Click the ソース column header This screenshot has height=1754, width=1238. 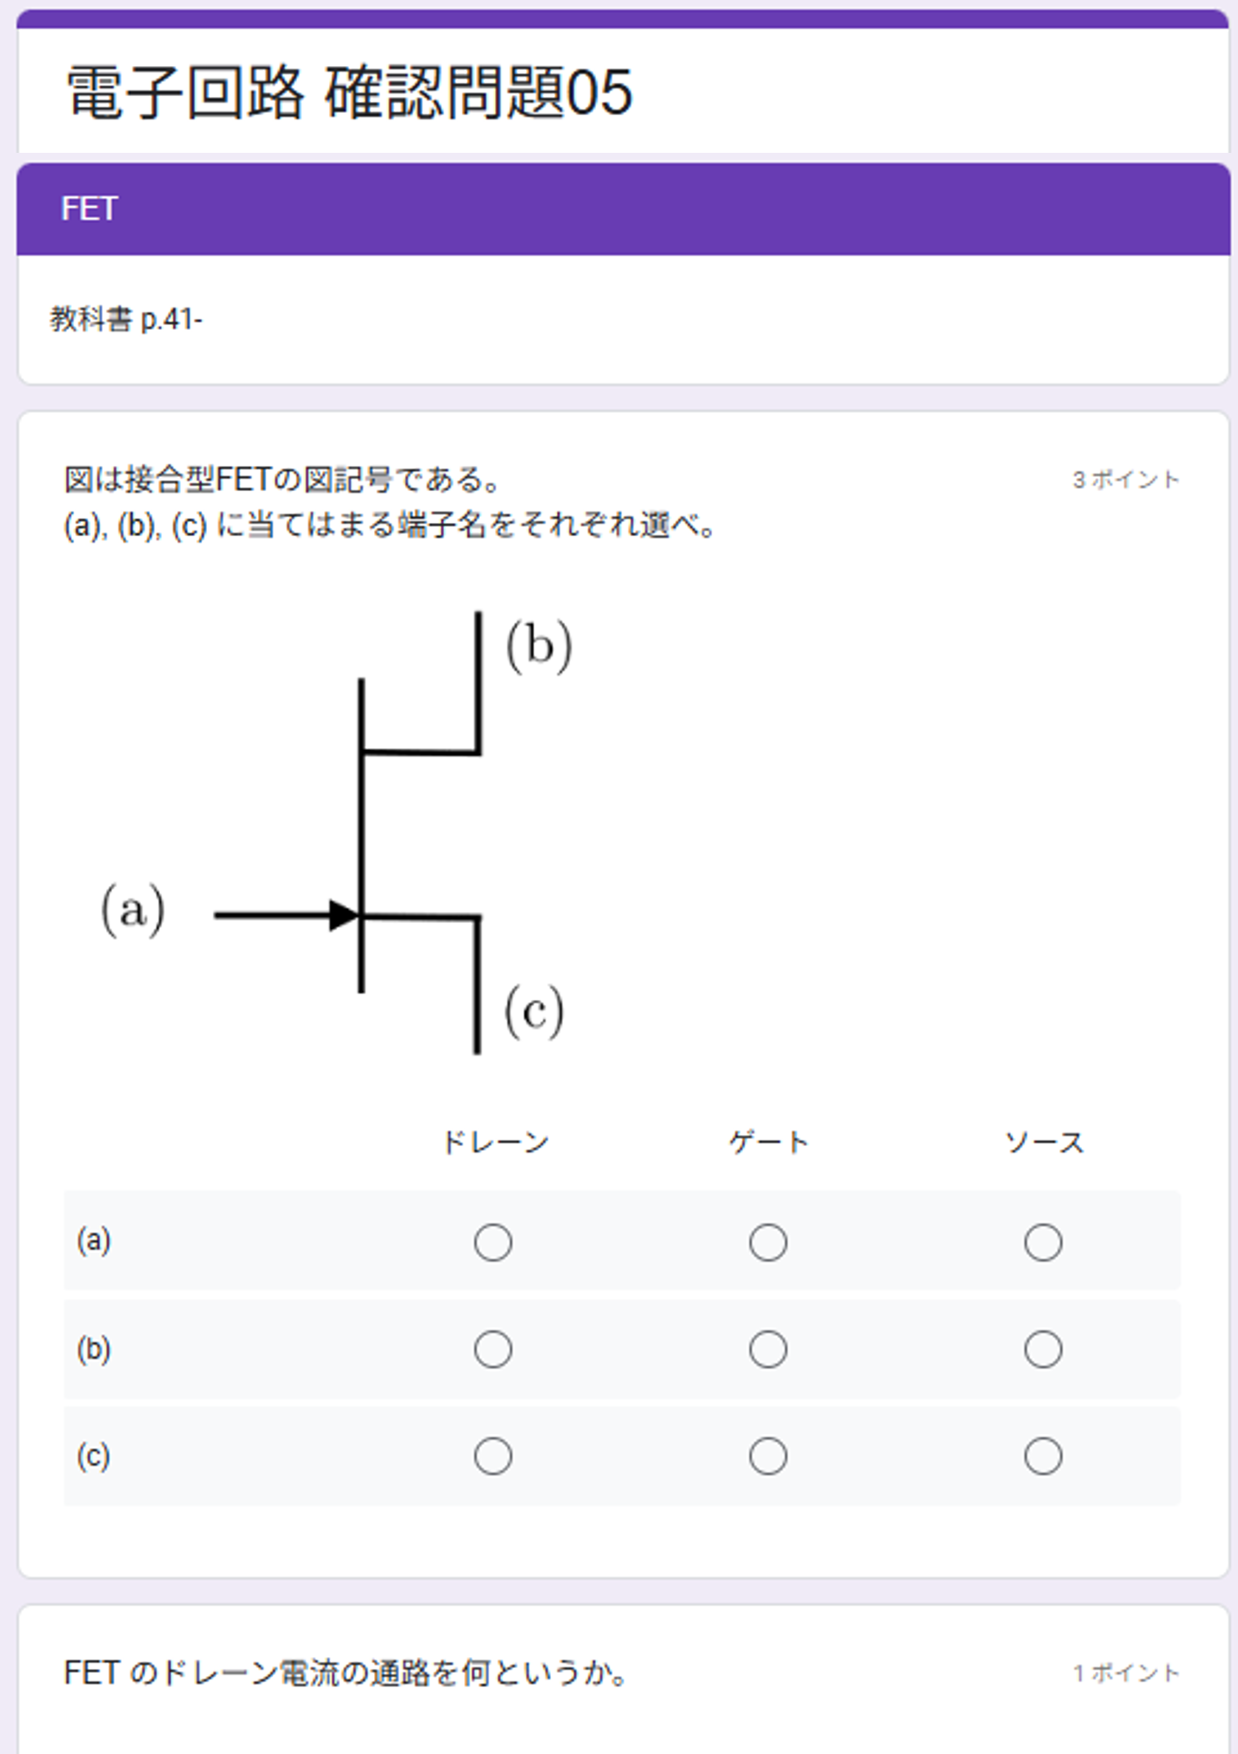pyautogui.click(x=1043, y=1142)
